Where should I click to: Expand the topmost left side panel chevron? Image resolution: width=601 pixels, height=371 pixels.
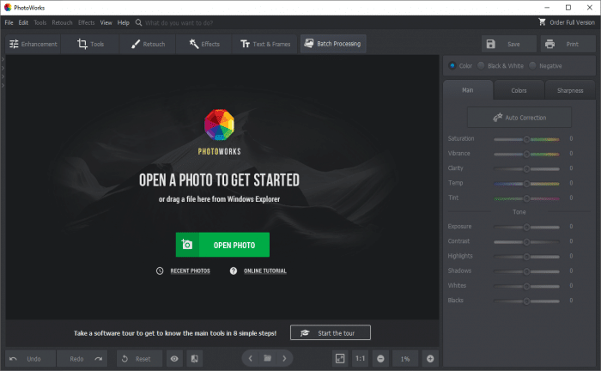(3, 60)
